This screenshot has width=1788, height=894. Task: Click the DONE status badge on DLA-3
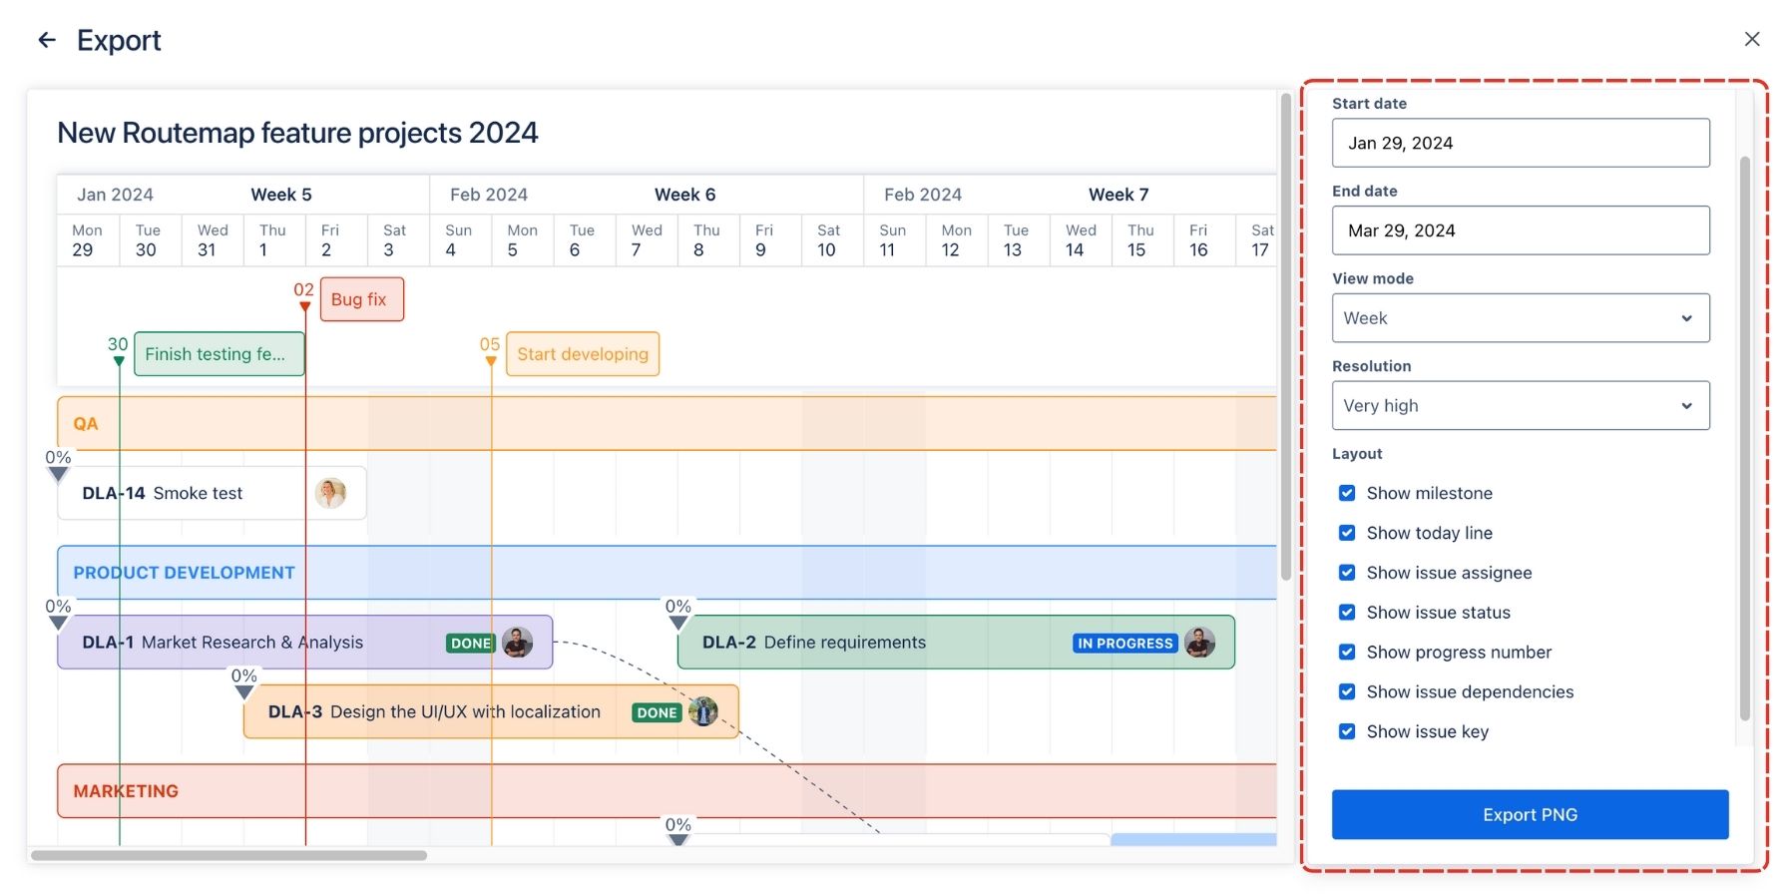pos(657,712)
